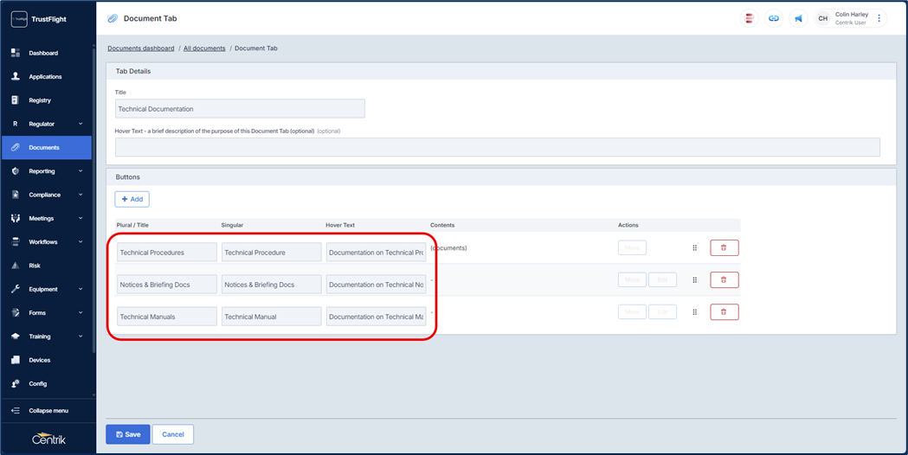Viewport: 908px width, 455px height.
Task: Follow the All documents breadcrumb link
Action: coord(204,48)
